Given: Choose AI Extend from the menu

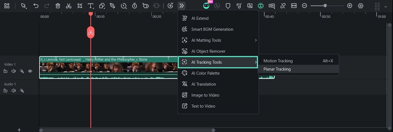Looking at the screenshot, I should click(218, 18).
